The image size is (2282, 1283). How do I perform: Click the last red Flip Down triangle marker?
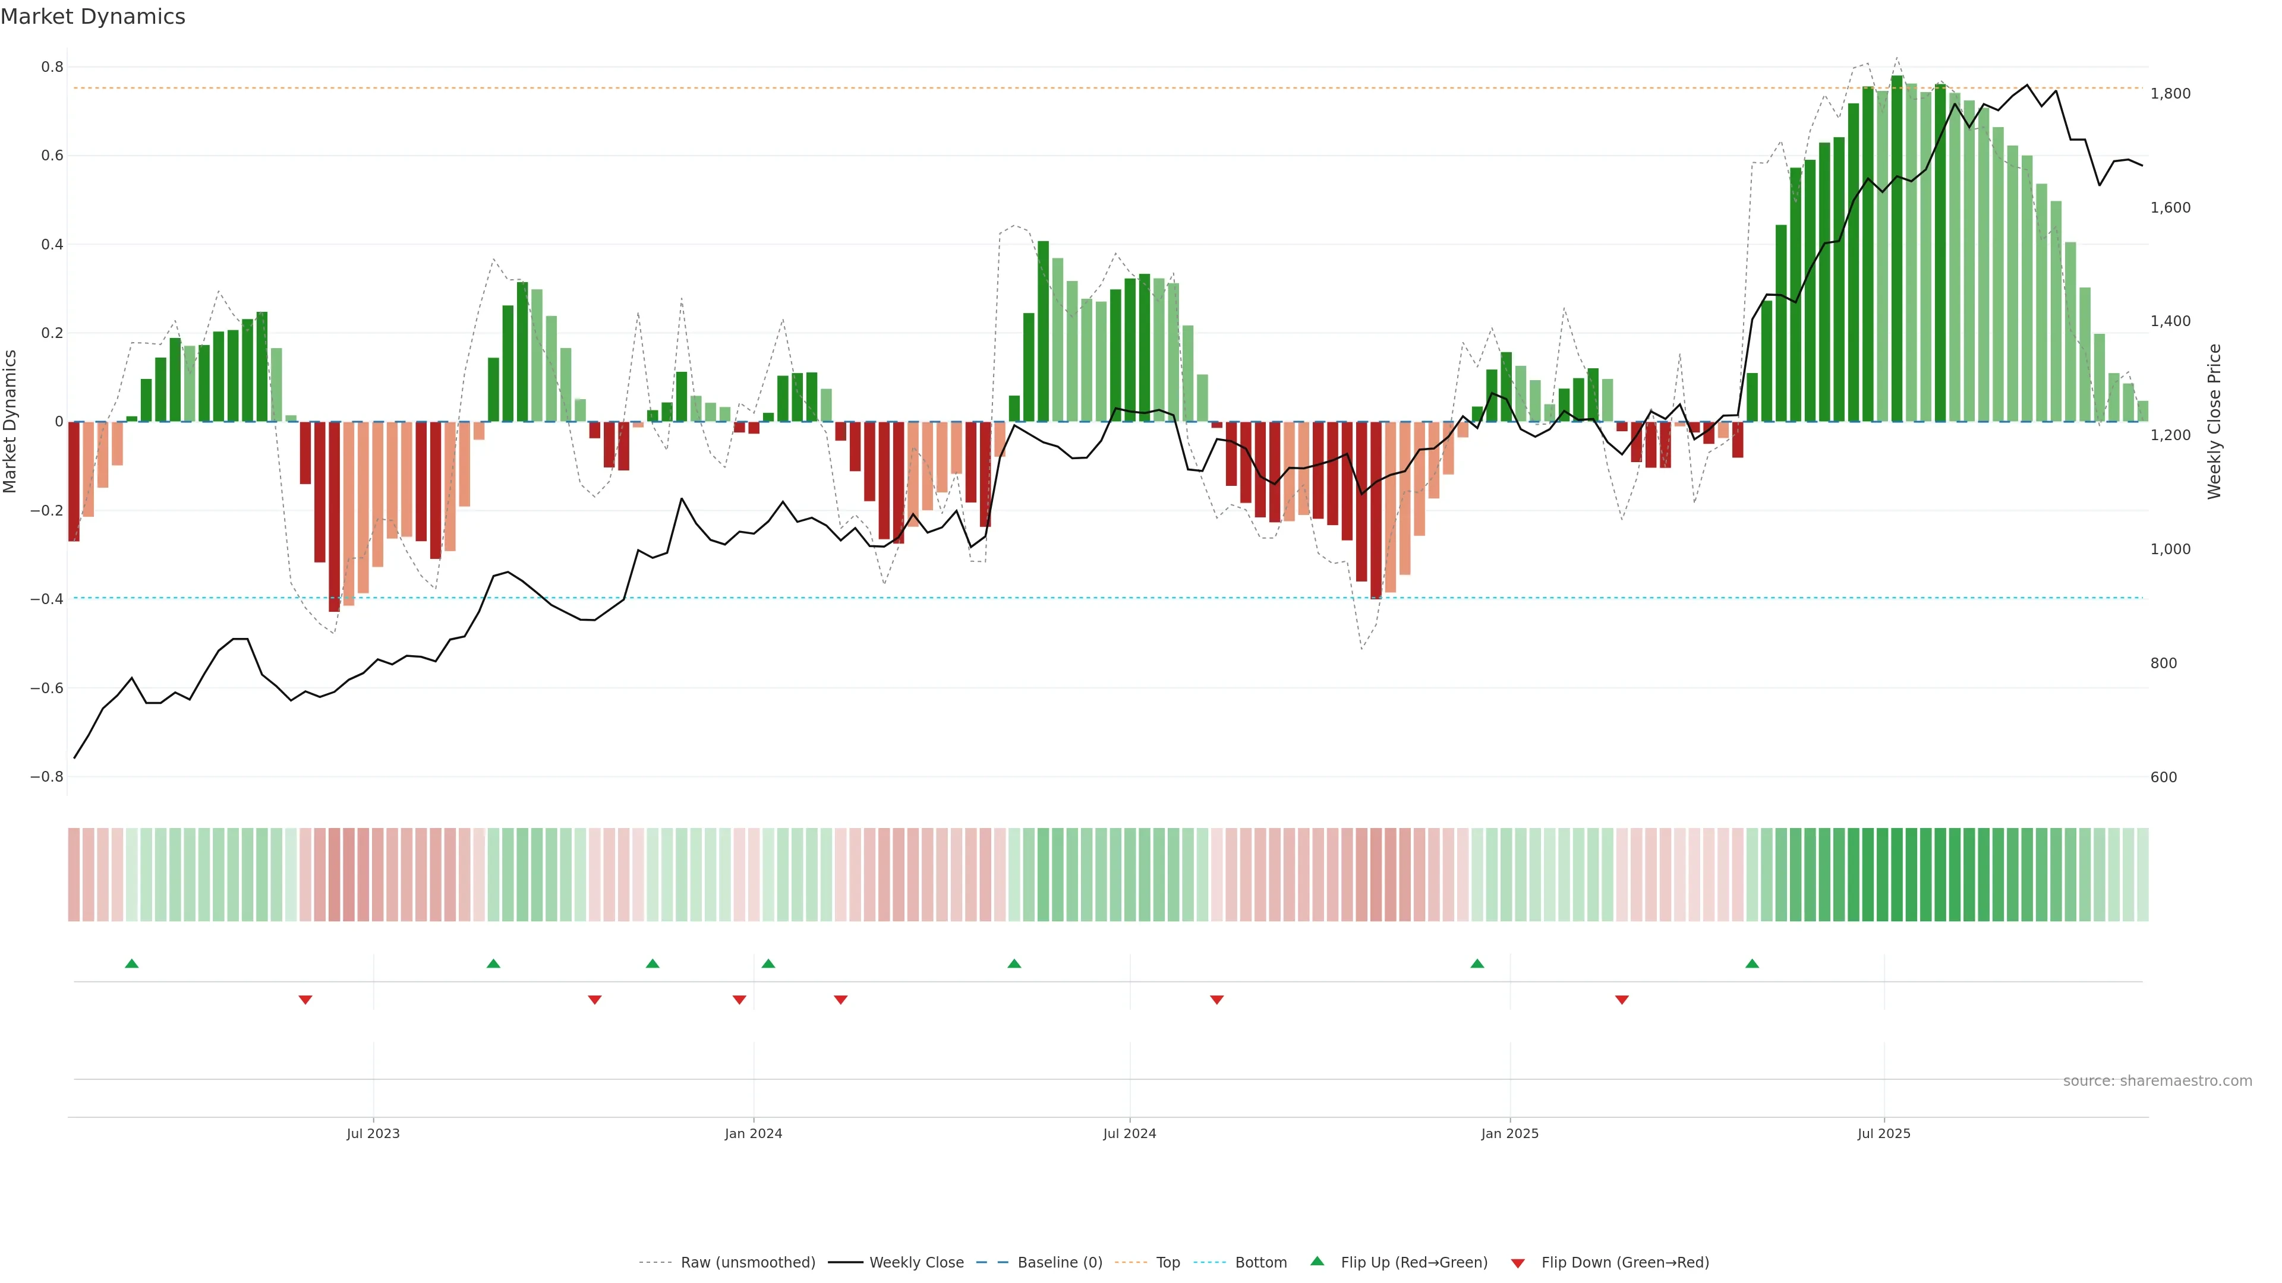(x=1622, y=1000)
